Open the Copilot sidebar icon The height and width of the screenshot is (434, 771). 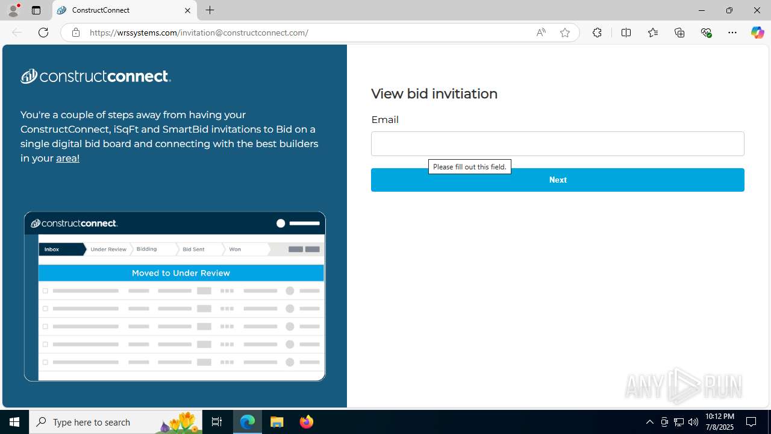pos(757,33)
